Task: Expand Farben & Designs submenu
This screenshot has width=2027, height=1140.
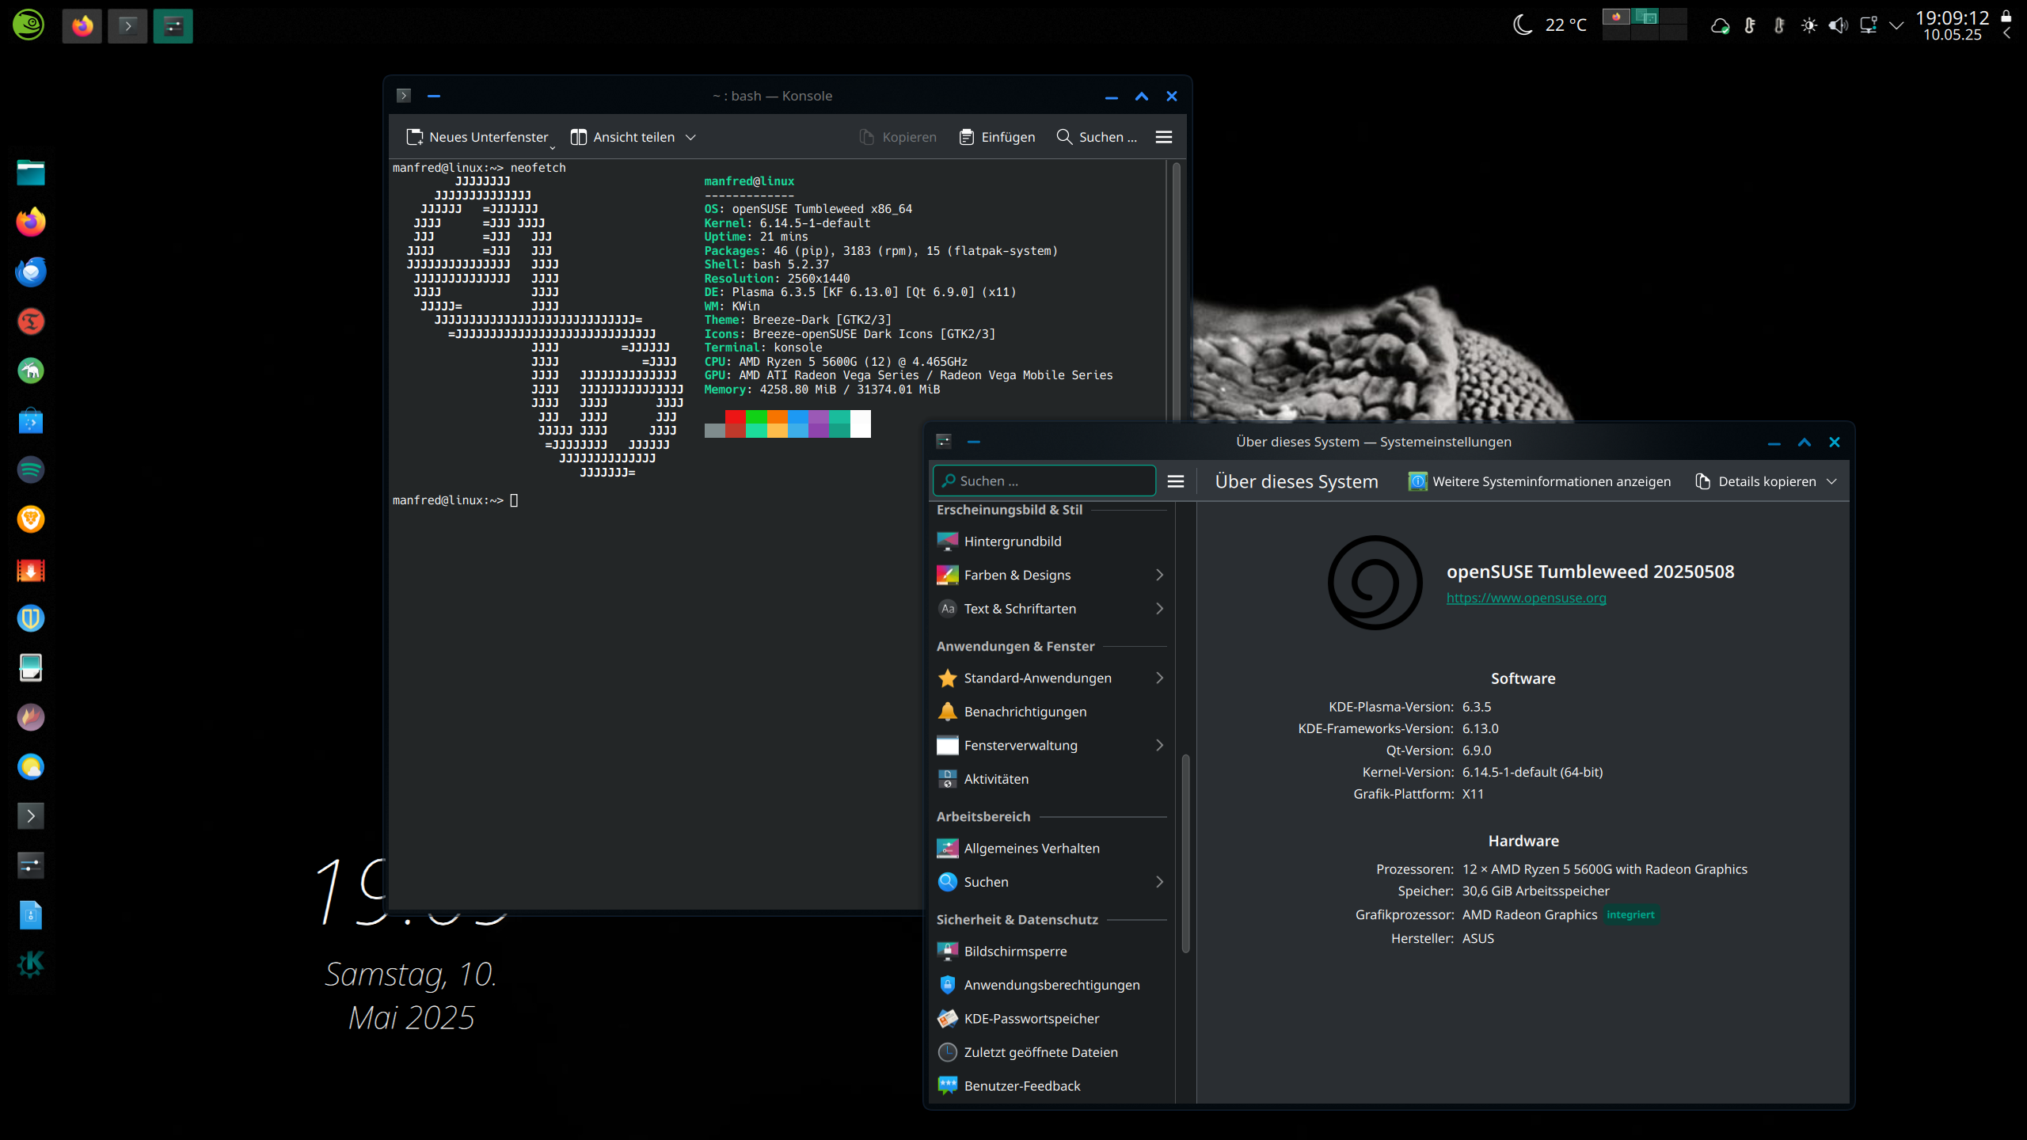Action: click(x=1159, y=575)
